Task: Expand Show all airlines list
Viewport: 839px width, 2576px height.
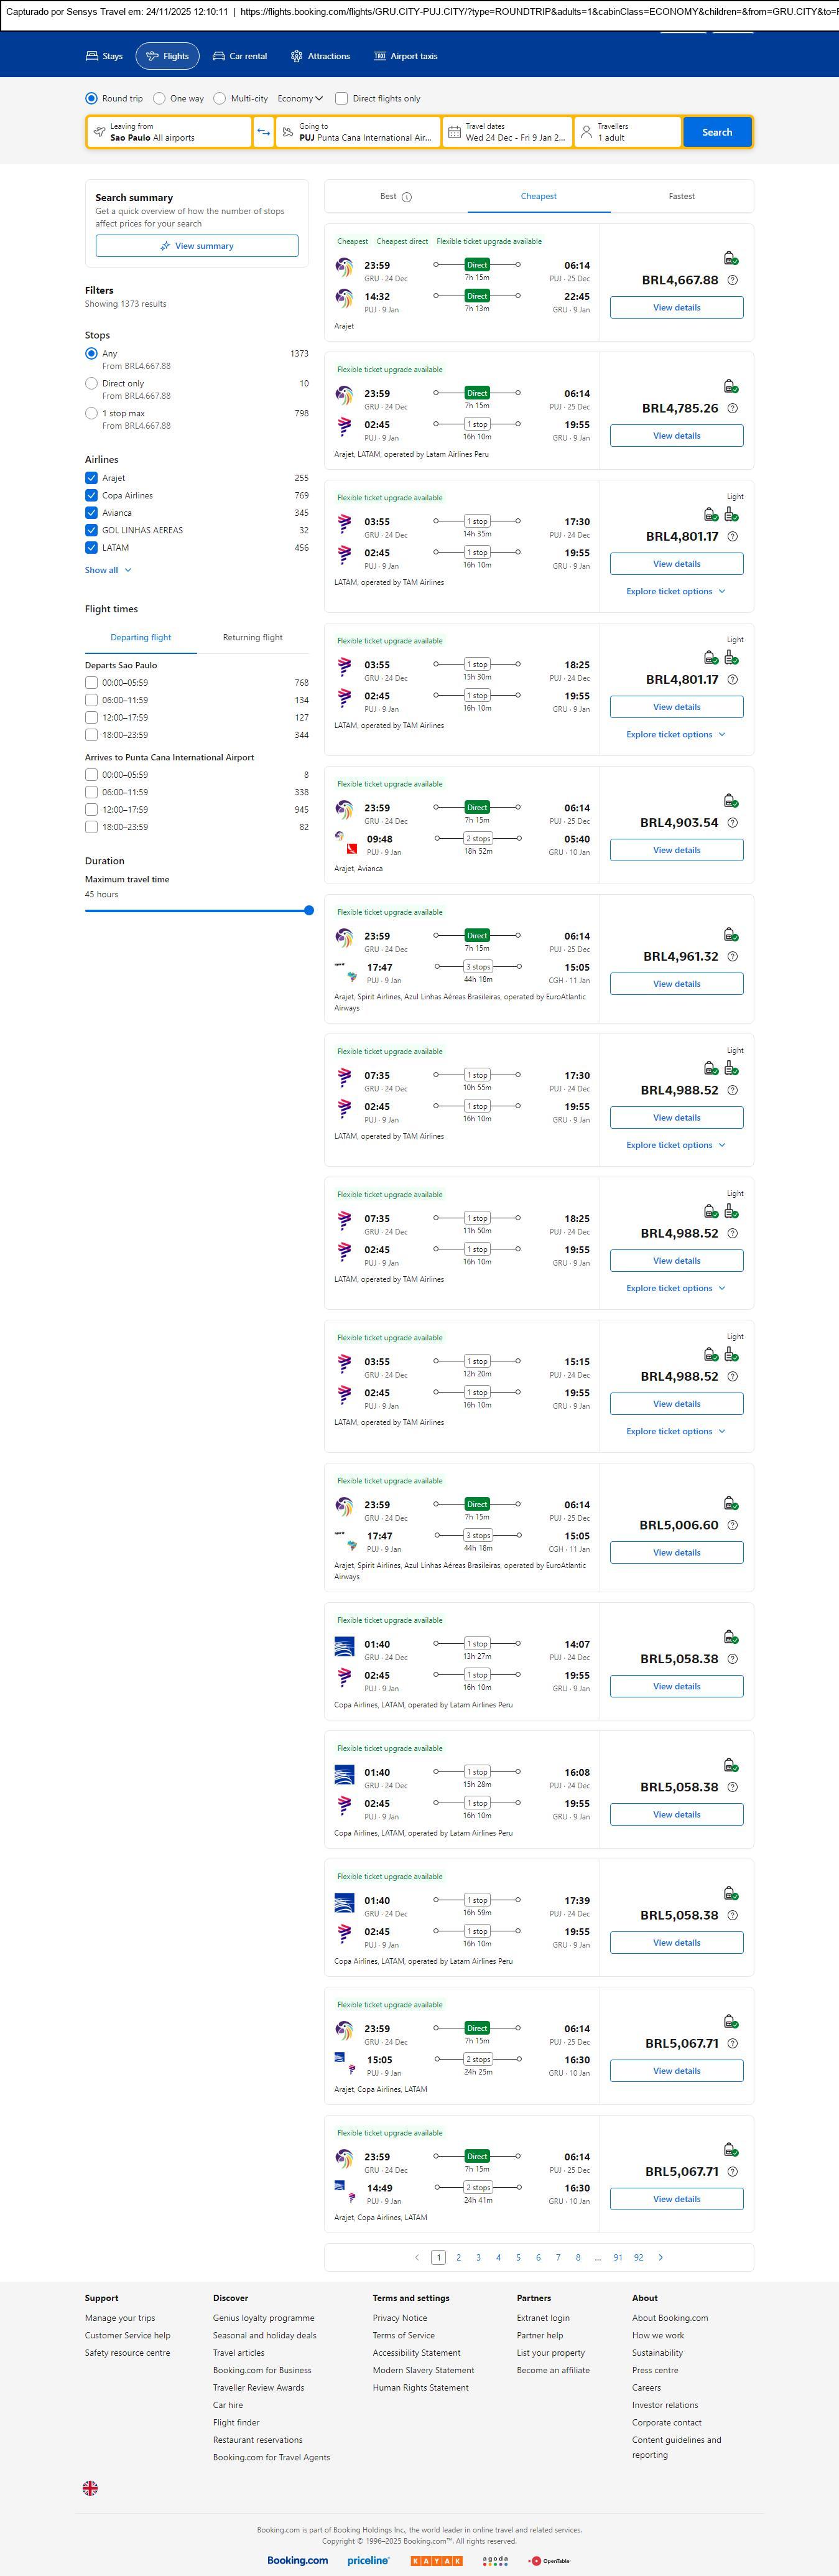Action: pos(107,570)
